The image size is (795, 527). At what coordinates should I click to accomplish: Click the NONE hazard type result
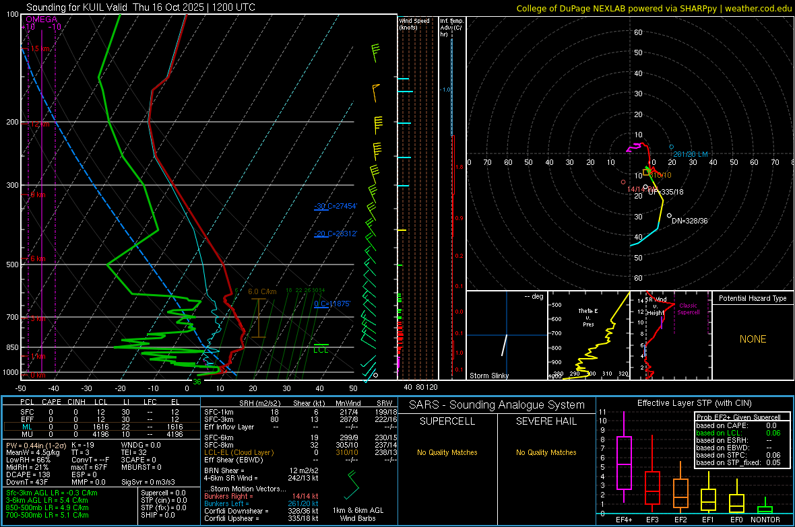753,339
